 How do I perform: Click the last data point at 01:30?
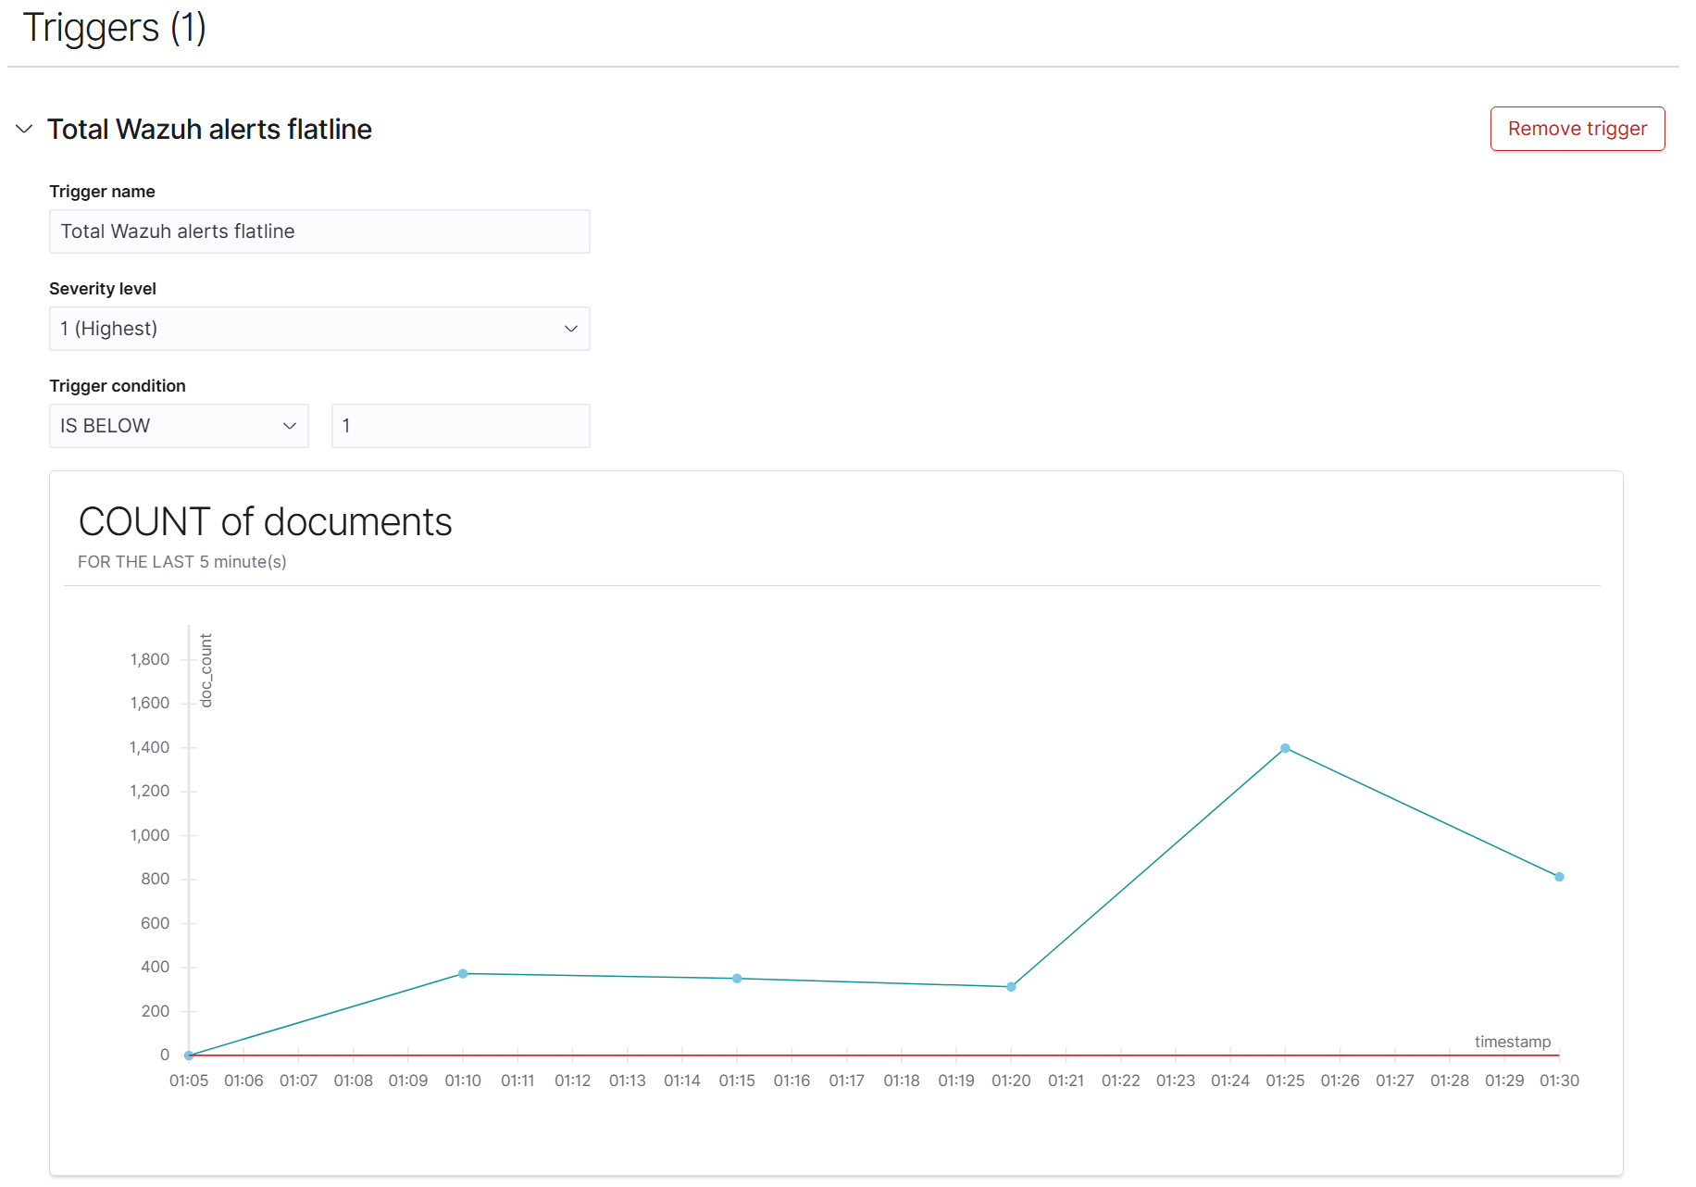1559,877
